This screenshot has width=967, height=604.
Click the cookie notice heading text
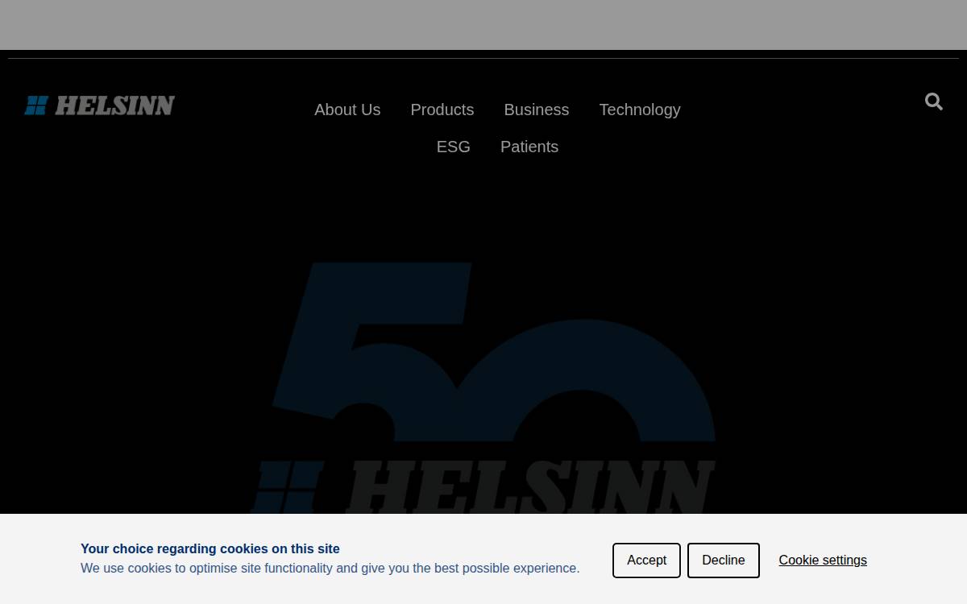(210, 549)
